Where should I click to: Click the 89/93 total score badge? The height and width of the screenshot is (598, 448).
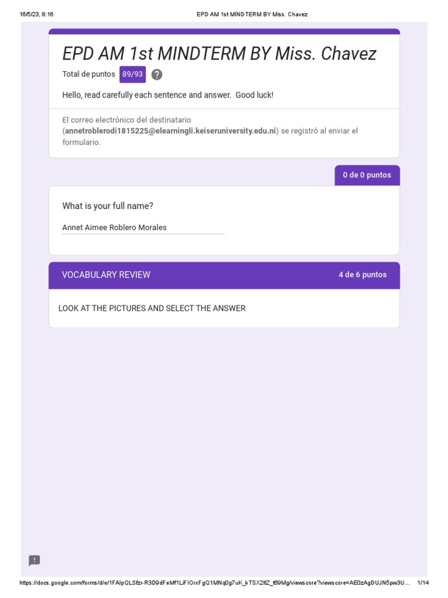[x=132, y=74]
